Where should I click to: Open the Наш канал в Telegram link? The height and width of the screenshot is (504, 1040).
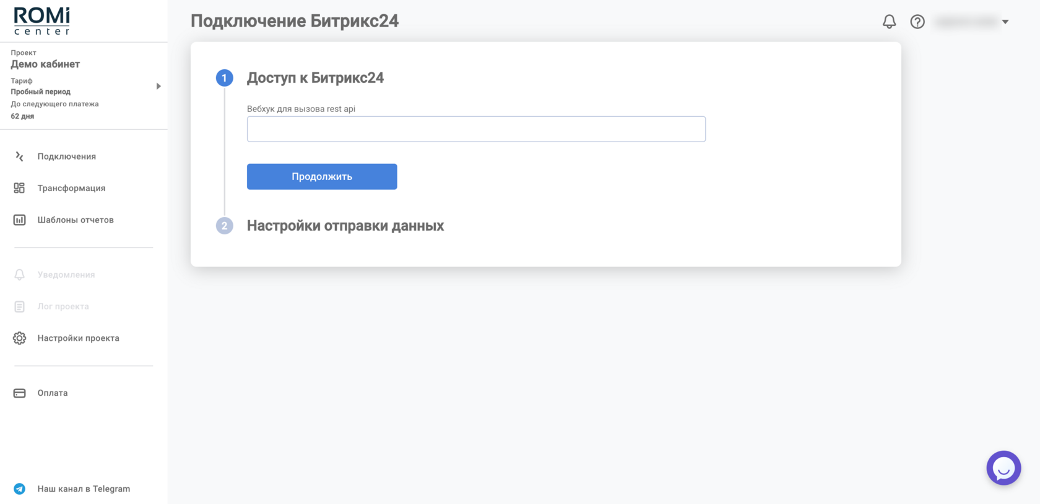click(x=84, y=489)
